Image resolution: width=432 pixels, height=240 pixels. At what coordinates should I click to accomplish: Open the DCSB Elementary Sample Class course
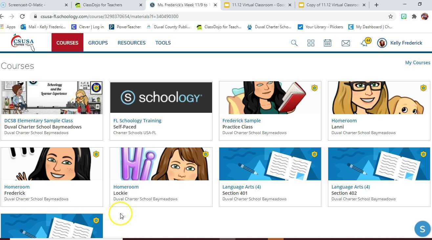(x=38, y=121)
